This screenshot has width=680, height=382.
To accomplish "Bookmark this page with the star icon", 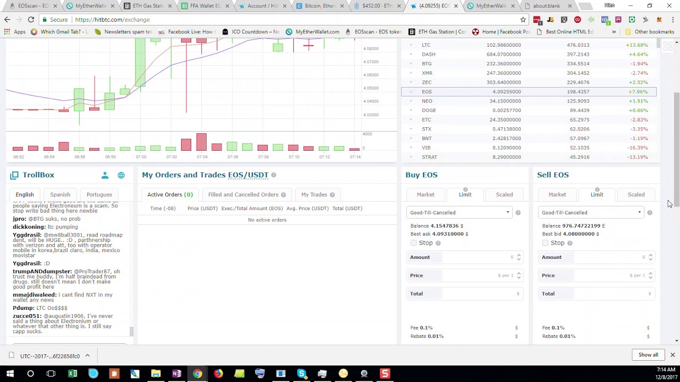I will (x=523, y=20).
